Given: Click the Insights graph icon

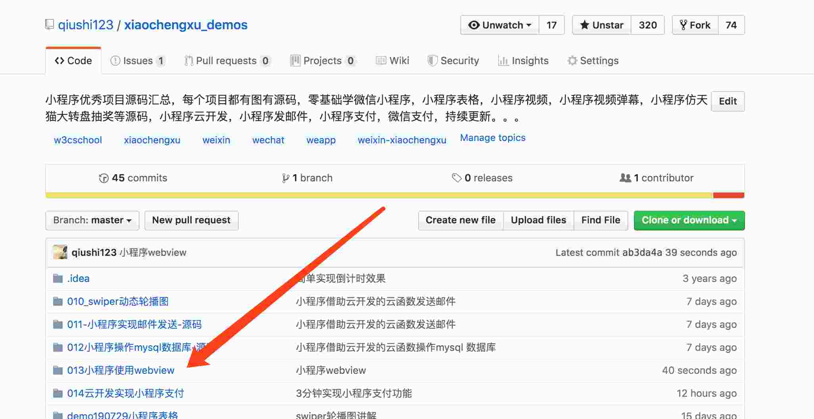Looking at the screenshot, I should 503,61.
